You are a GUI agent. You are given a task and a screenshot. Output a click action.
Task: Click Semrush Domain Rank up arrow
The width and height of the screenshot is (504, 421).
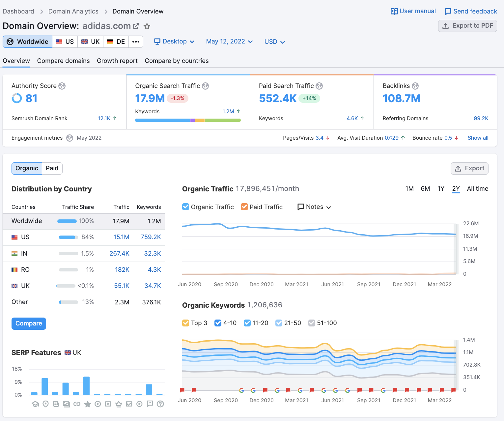(115, 118)
